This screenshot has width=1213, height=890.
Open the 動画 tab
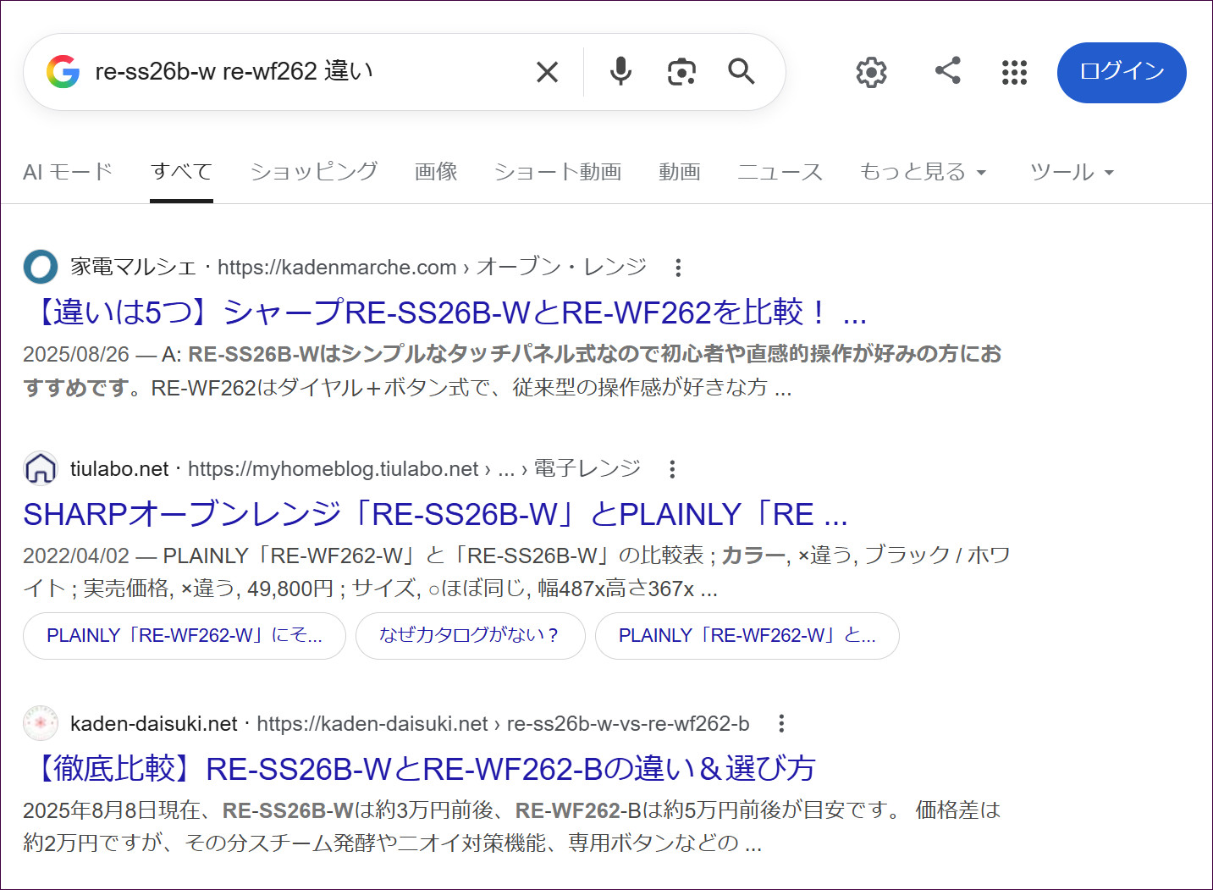tap(680, 172)
